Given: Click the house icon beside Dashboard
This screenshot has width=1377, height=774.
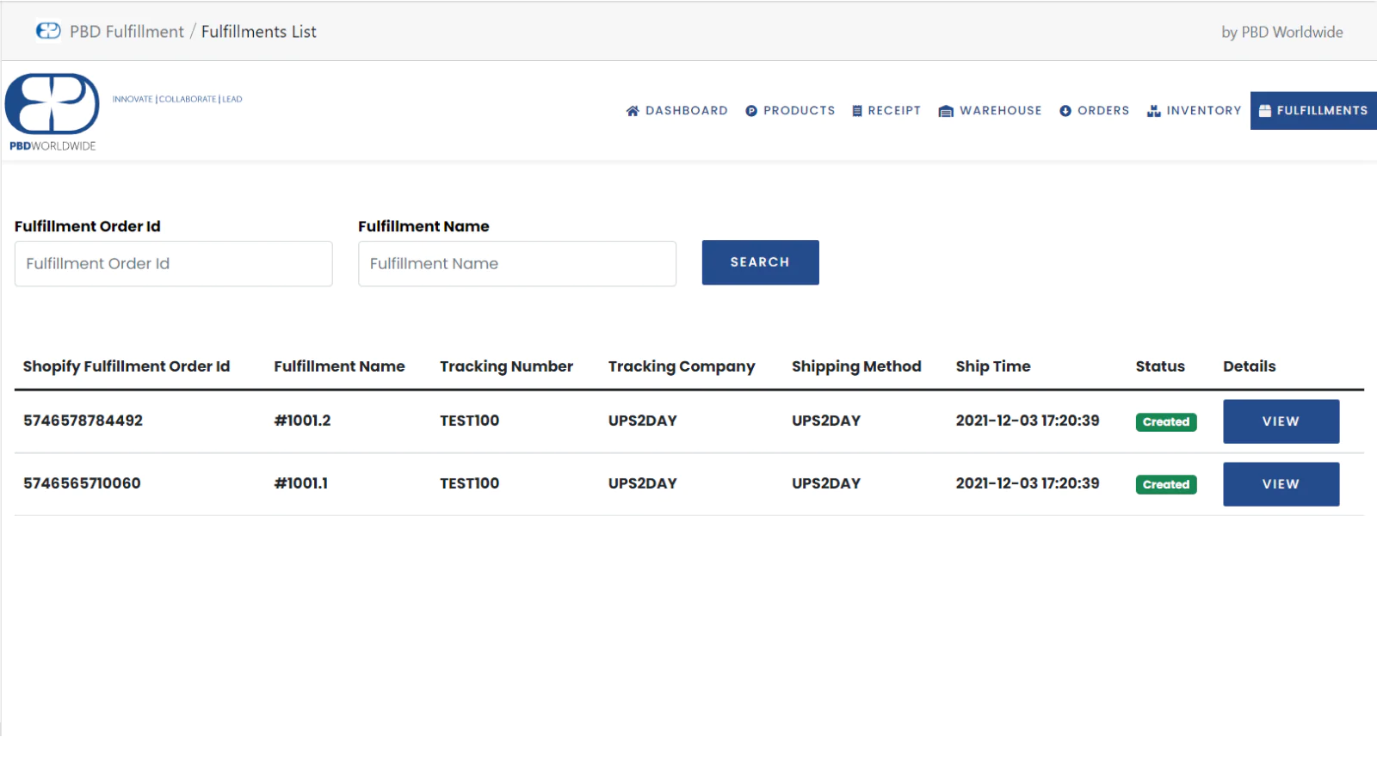Looking at the screenshot, I should (633, 111).
